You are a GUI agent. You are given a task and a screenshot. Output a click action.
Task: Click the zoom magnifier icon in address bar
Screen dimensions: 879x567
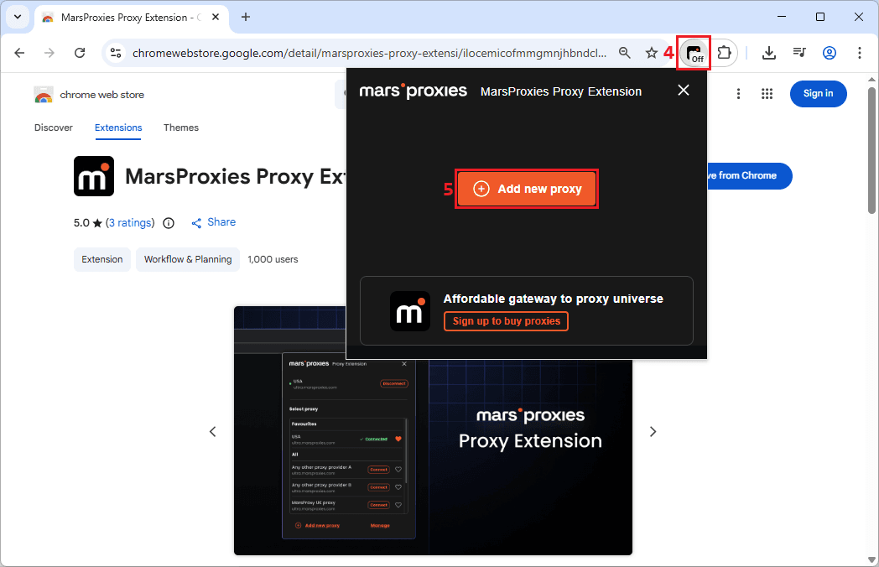click(625, 53)
